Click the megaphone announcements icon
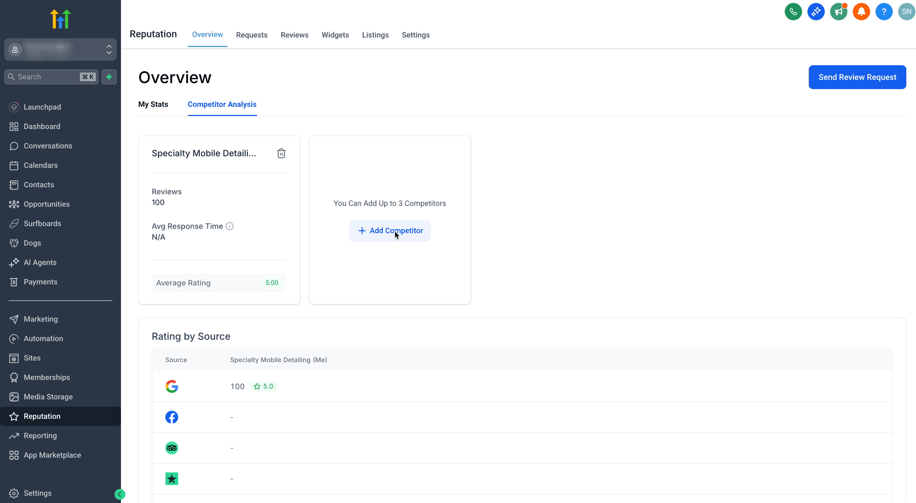Viewport: 916px width, 503px height. click(838, 11)
